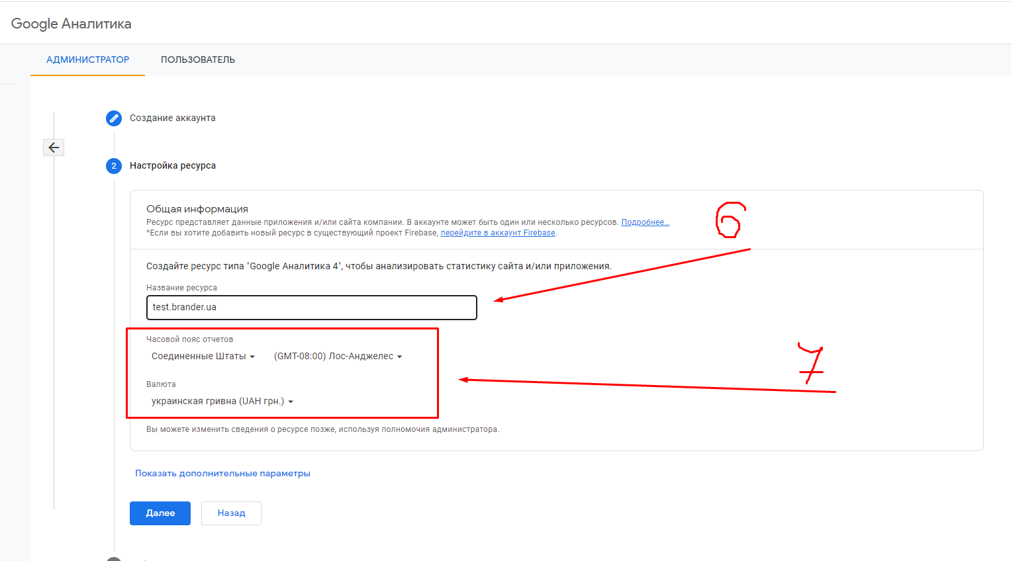The width and height of the screenshot is (1011, 561).
Task: Open the Подробнее link
Action: coord(645,222)
